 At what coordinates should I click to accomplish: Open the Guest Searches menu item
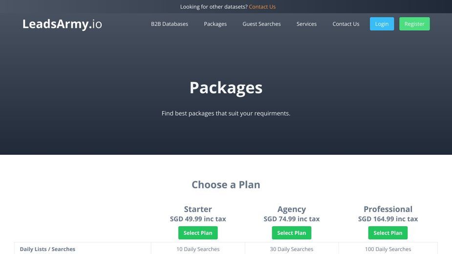(261, 24)
